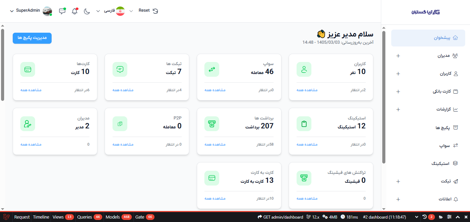Click the سواپ sidebar arrows icon

pos(456,146)
